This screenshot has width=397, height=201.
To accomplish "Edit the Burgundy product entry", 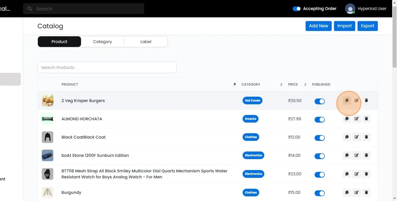I will point(357,192).
